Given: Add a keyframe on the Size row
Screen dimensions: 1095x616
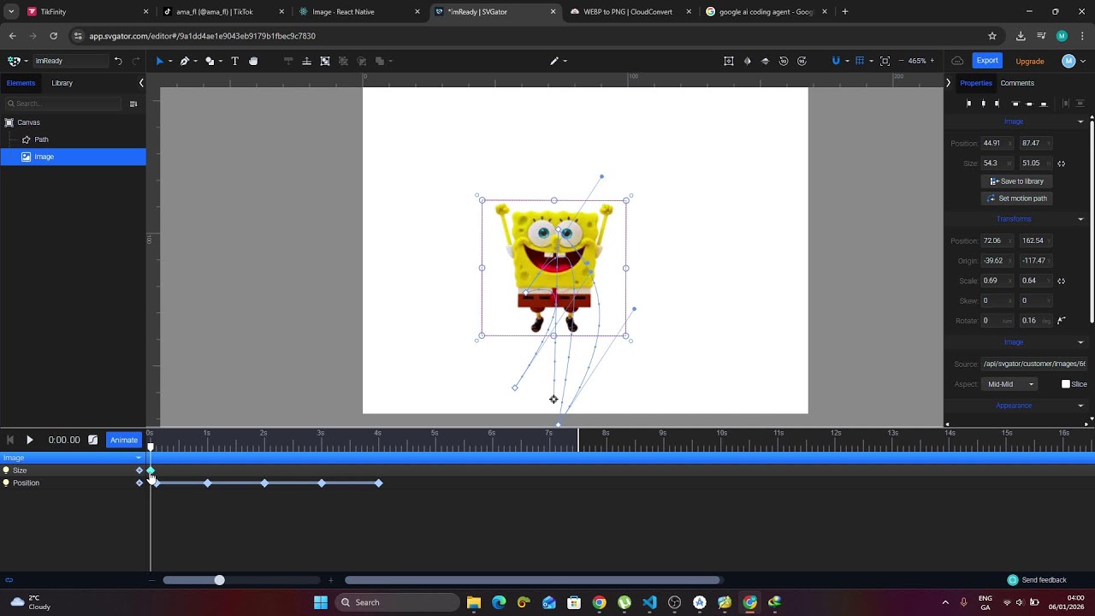Looking at the screenshot, I should coord(139,471).
